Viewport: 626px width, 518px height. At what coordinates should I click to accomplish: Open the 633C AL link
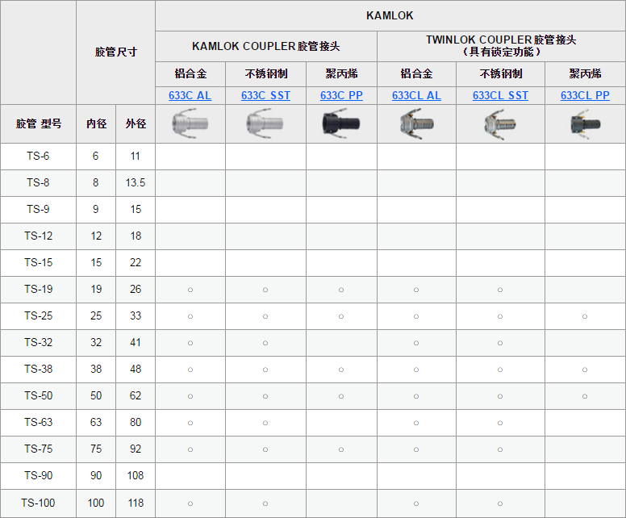coord(190,95)
